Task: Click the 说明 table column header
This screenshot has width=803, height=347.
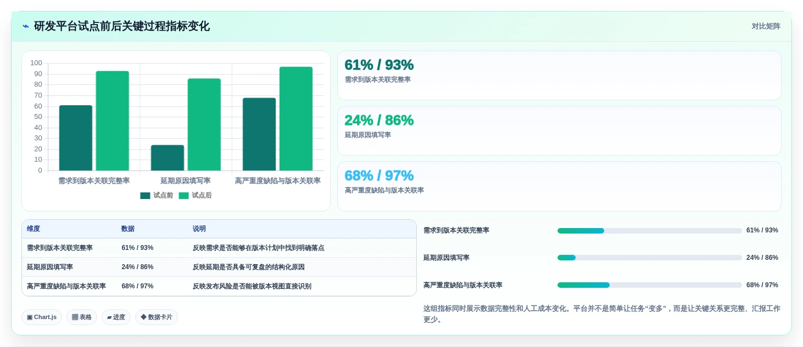Action: 199,229
